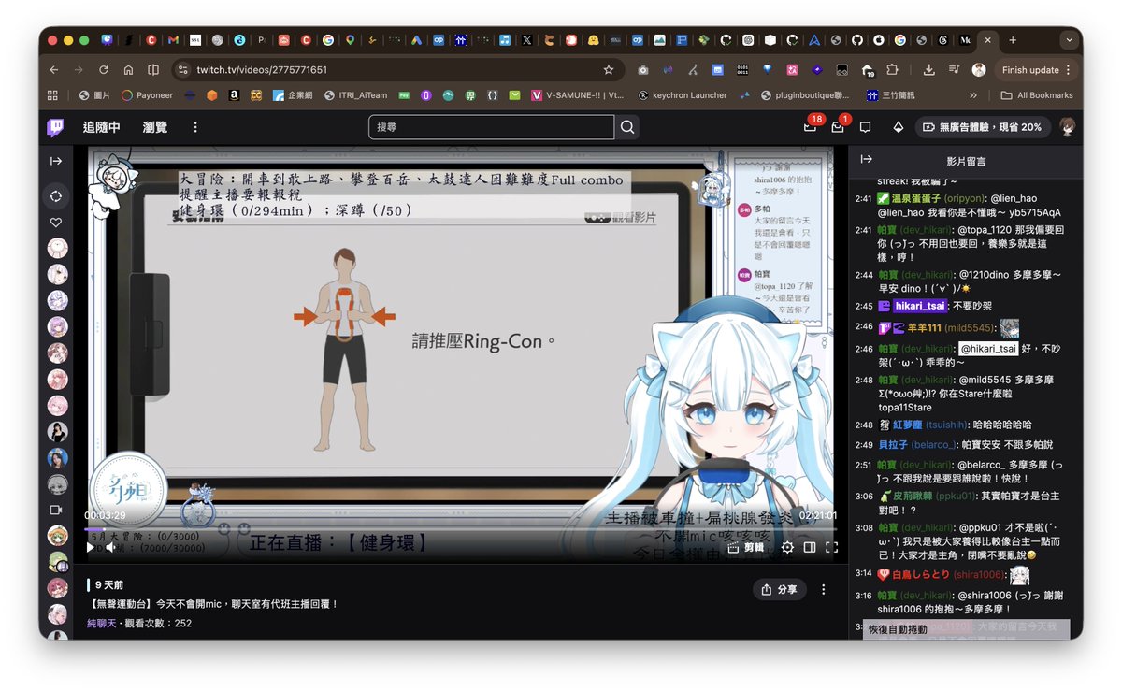This screenshot has width=1122, height=691.
Task: Focus the Twitch 搜尋 search field
Action: coord(491,127)
